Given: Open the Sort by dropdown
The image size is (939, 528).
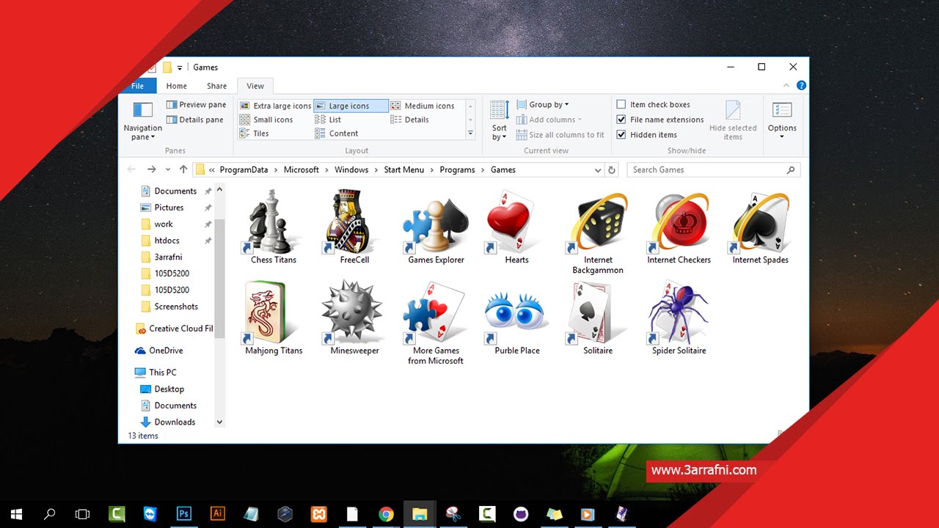Looking at the screenshot, I should (x=500, y=121).
